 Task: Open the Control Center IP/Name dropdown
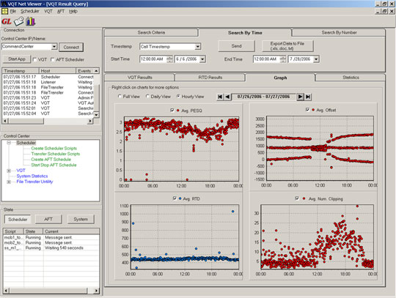click(54, 47)
